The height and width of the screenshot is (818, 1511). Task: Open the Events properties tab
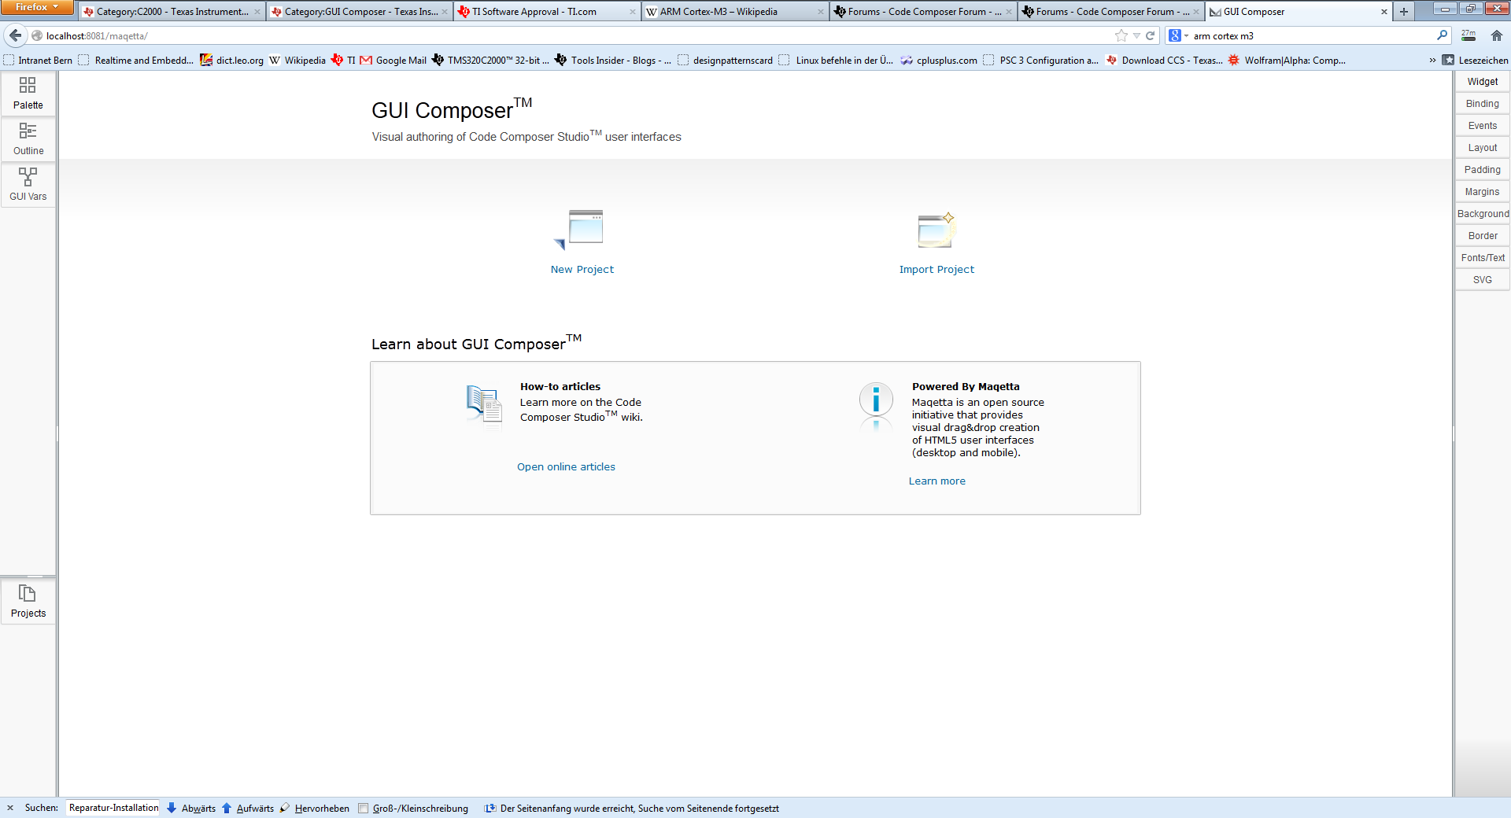tap(1482, 126)
